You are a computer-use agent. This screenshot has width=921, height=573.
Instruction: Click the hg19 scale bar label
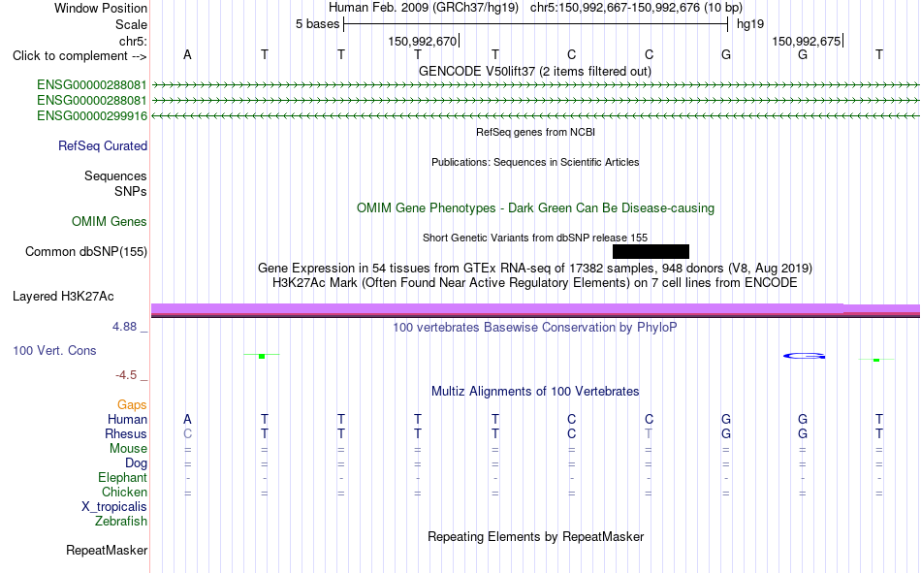click(750, 24)
